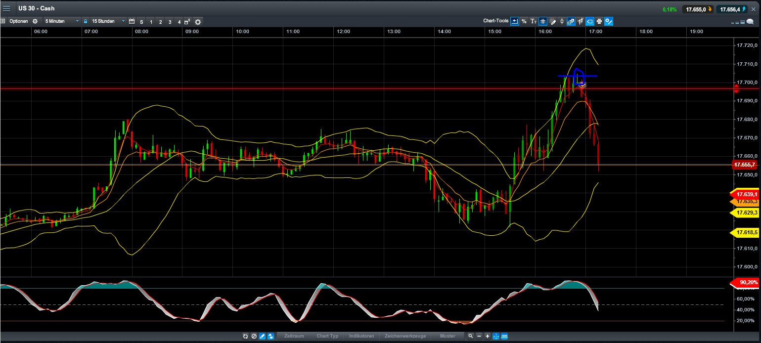This screenshot has width=761, height=343.
Task: Select the S chart template
Action: (141, 22)
